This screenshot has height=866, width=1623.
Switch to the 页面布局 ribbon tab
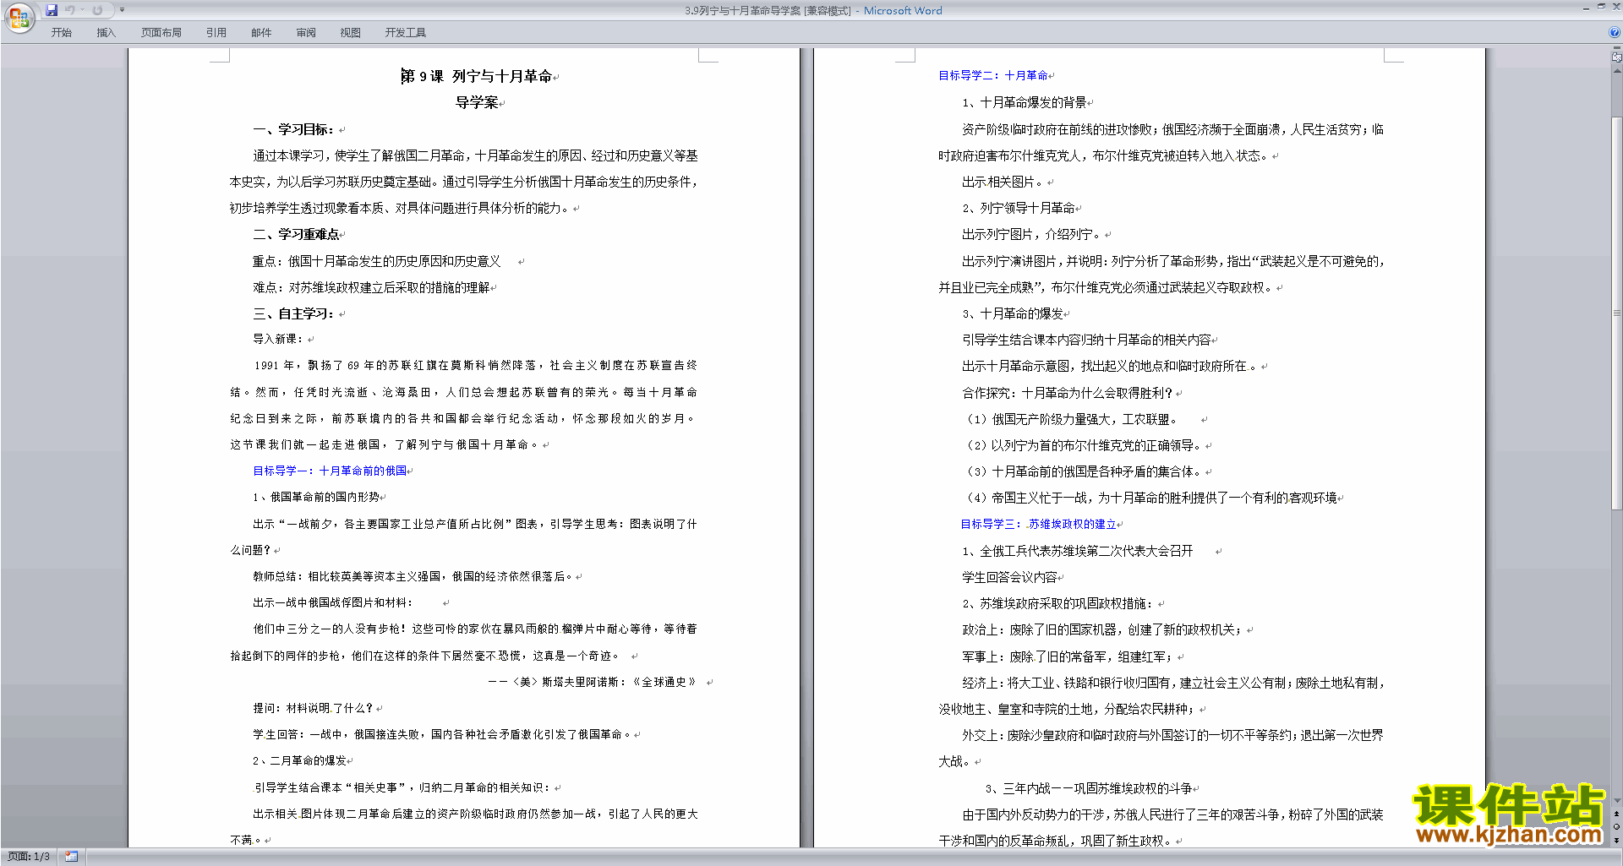[x=161, y=33]
